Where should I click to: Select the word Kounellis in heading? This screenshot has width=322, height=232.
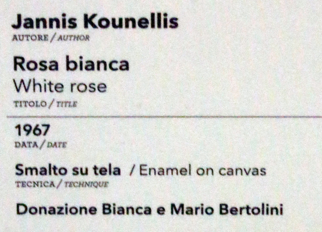(131, 21)
